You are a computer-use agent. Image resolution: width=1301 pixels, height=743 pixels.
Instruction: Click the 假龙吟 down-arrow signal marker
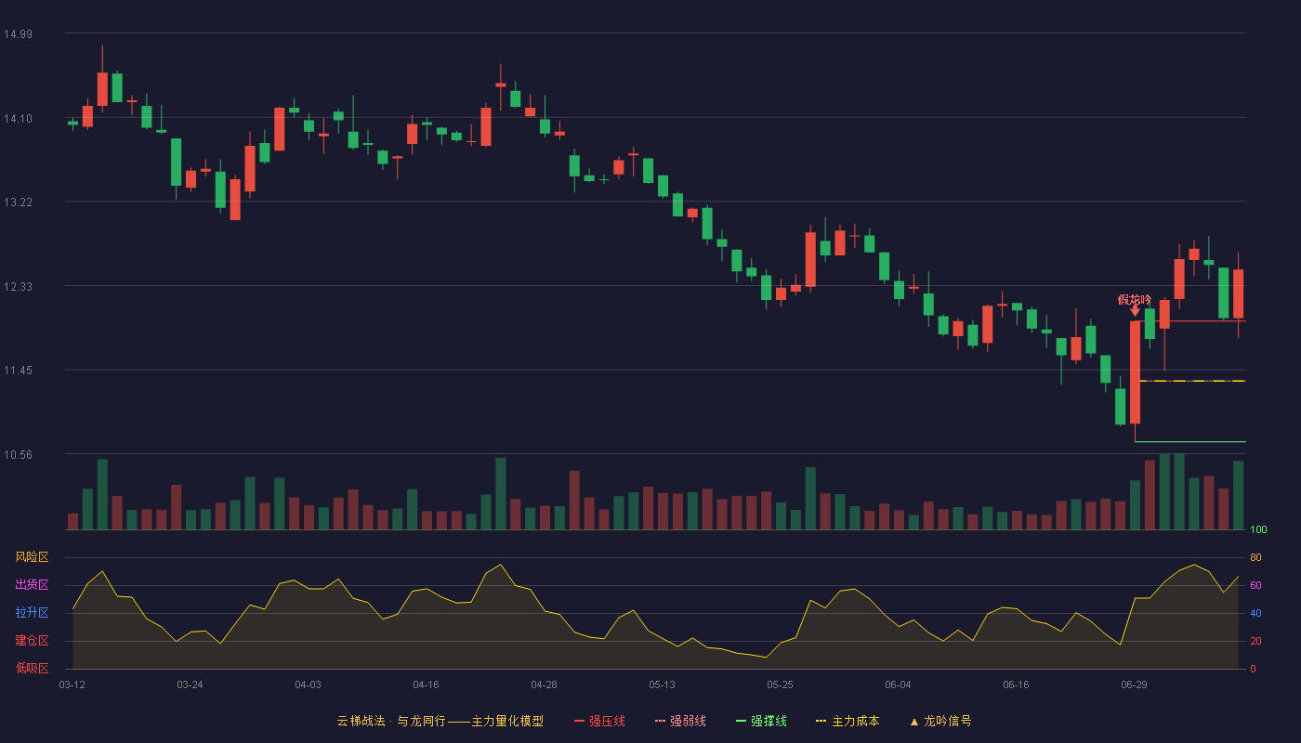[1135, 311]
